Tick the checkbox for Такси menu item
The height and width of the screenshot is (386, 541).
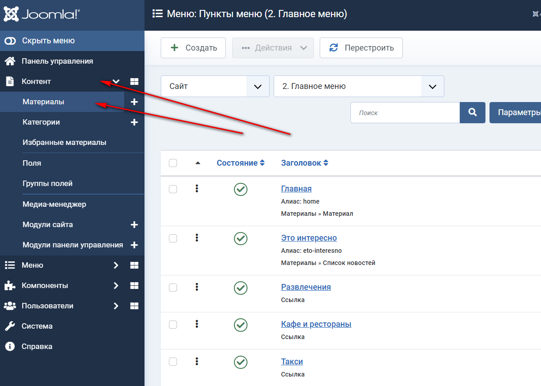click(x=173, y=362)
